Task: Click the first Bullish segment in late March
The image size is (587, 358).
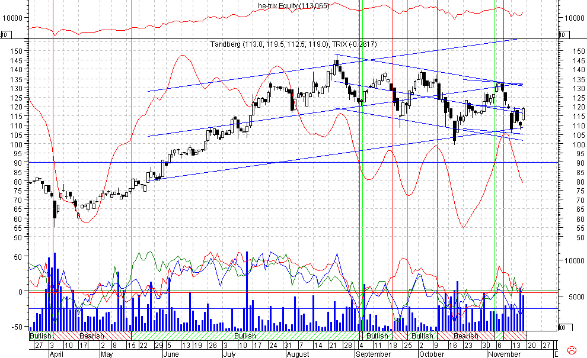Action: tap(40, 336)
